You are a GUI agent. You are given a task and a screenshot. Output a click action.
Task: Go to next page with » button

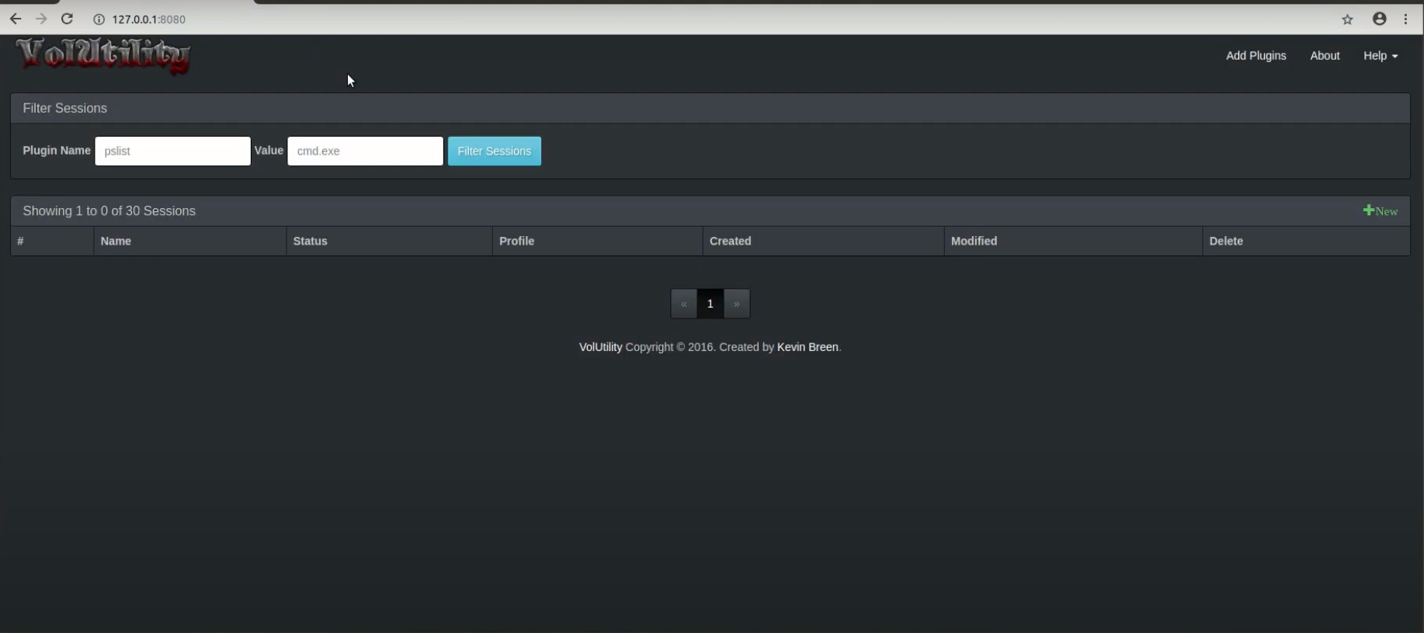point(737,304)
